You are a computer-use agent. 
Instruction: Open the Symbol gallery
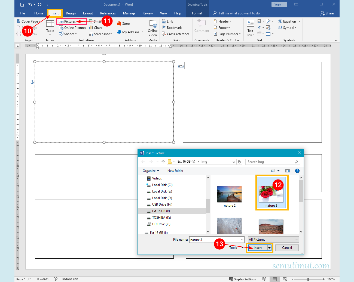point(287,27)
